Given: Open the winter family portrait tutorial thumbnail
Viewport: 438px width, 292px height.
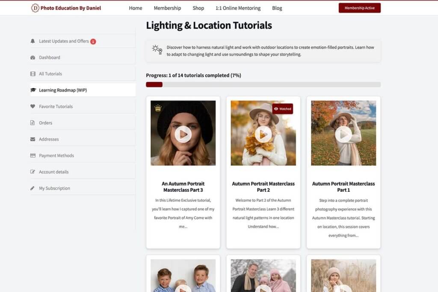Looking at the screenshot, I should (263, 275).
